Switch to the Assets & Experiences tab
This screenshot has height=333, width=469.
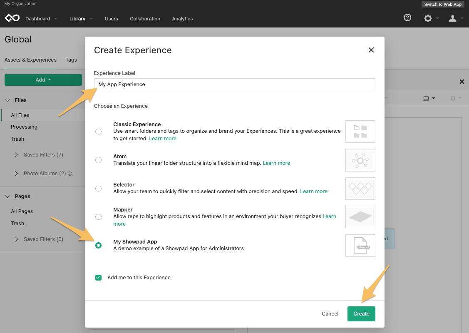(30, 60)
